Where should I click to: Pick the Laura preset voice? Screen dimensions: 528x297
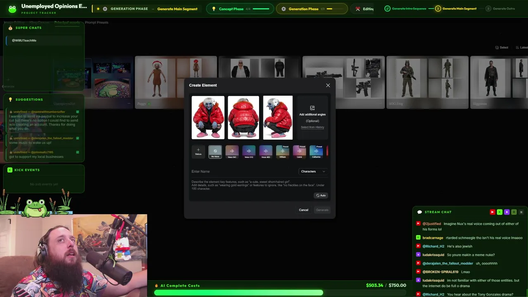(299, 152)
